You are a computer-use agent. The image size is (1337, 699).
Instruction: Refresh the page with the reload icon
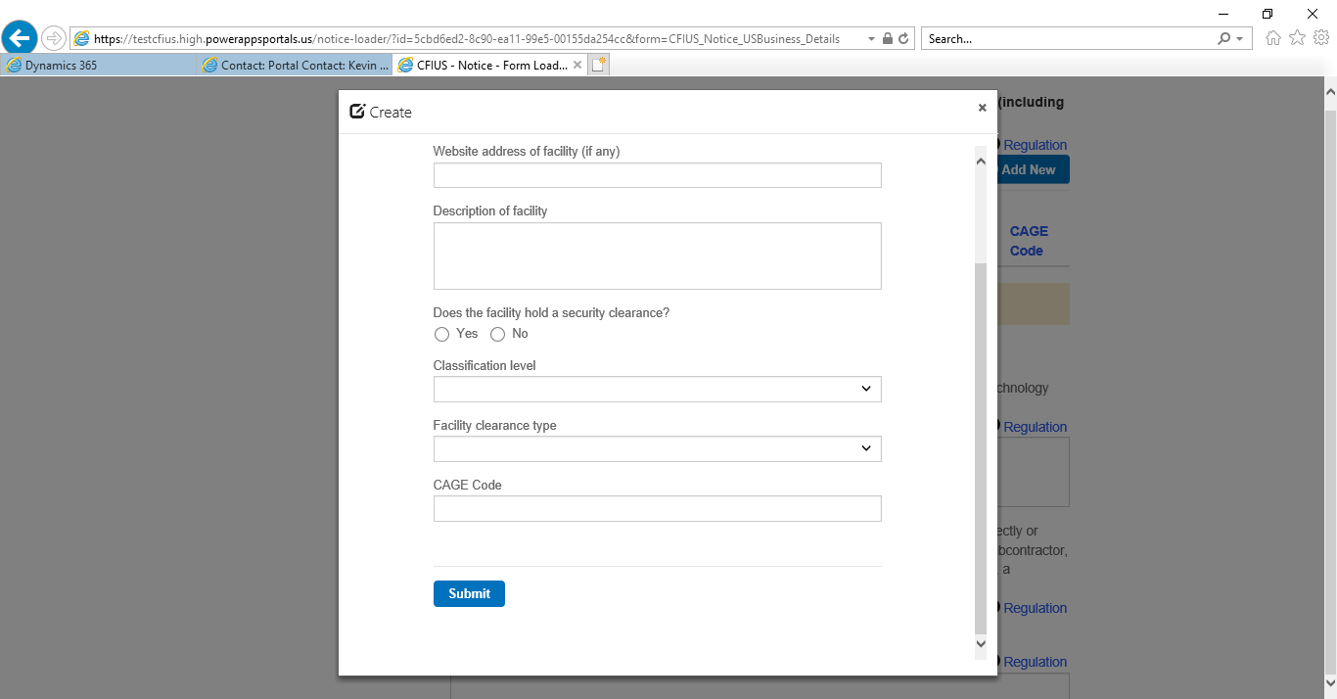point(903,39)
